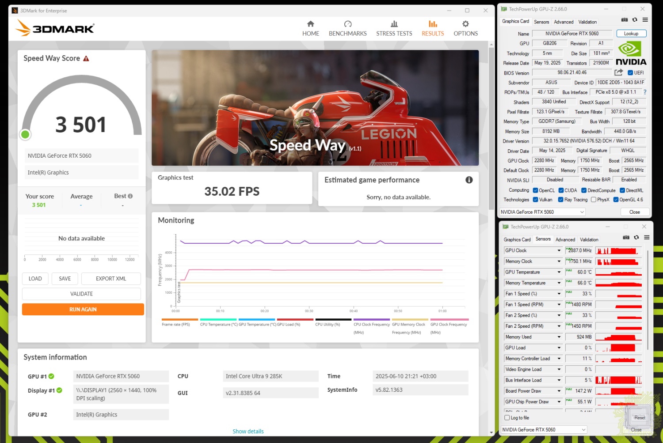Toggle the Ray Tracing checkbox
Viewport: 663px width, 443px height.
click(560, 200)
